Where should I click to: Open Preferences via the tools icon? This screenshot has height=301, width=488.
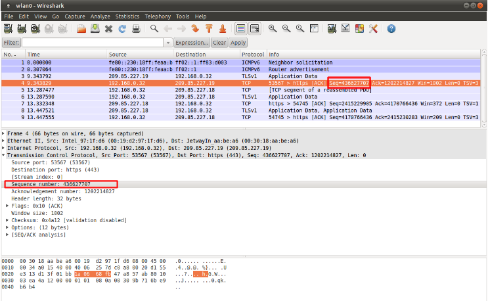pos(374,29)
